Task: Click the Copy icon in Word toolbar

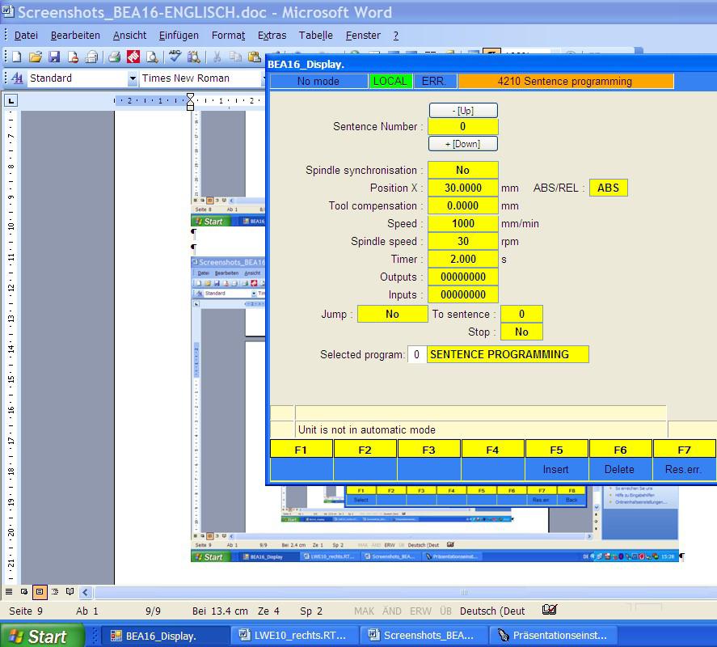Action: 236,57
